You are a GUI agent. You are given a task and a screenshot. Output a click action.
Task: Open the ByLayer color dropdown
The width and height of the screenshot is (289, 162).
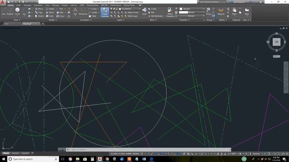pos(192,9)
